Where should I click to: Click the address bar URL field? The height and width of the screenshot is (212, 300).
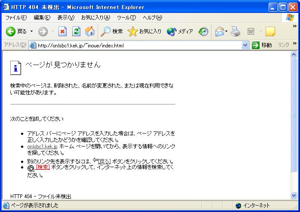139,46
